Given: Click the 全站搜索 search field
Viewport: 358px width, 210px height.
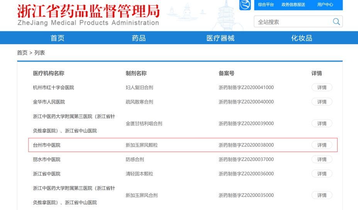Looking at the screenshot, I should pos(292,22).
